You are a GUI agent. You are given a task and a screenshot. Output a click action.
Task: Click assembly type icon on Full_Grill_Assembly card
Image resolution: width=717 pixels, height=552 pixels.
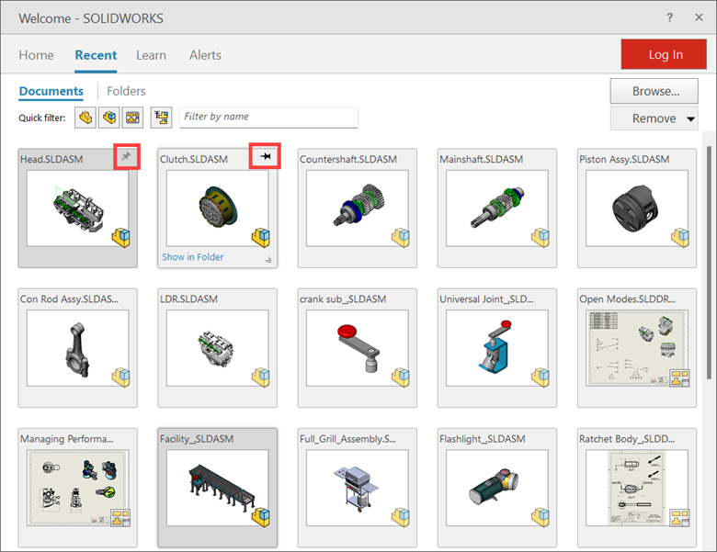[401, 517]
